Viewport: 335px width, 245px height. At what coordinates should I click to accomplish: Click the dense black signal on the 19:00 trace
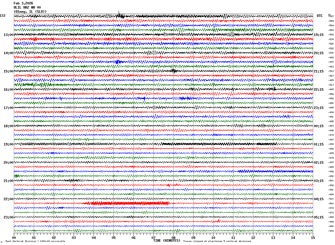pos(219,144)
